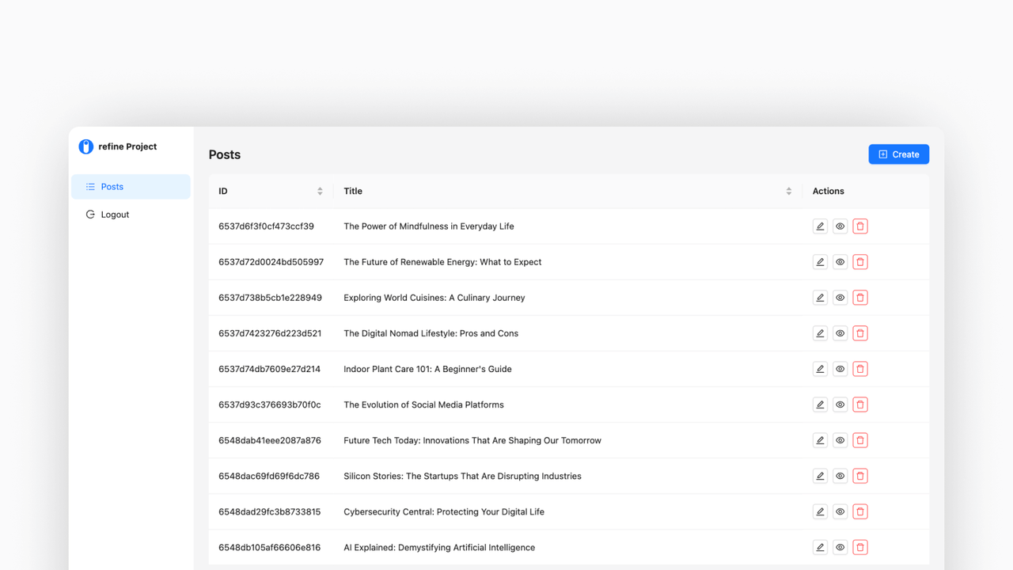Click title The Evolution of Social Media Platforms

point(423,405)
